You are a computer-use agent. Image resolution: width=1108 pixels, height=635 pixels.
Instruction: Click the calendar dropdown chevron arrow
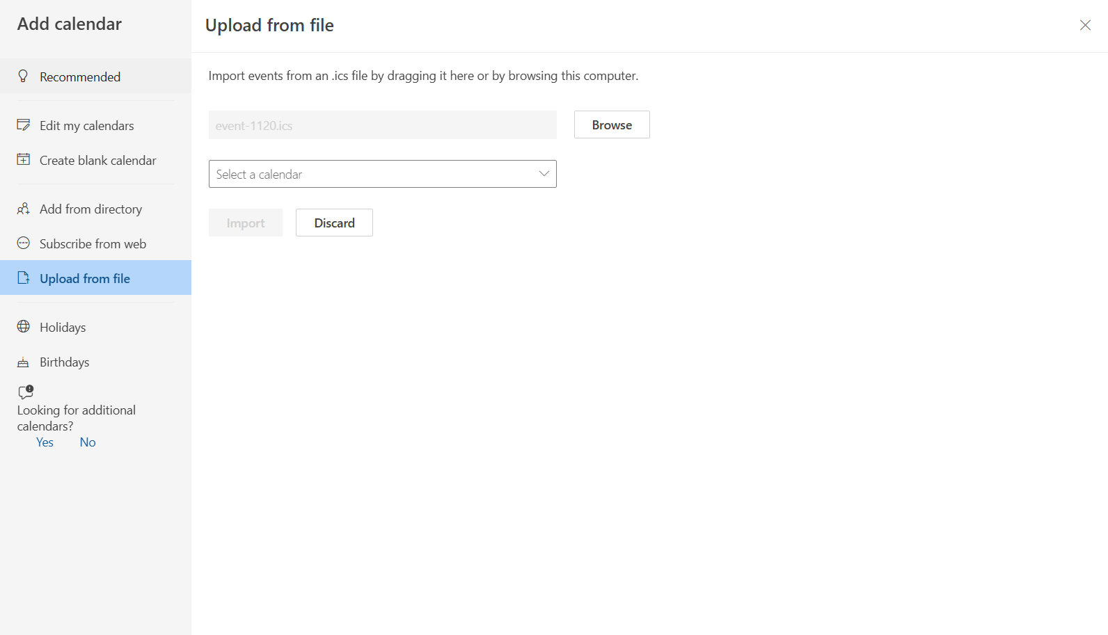coord(544,174)
